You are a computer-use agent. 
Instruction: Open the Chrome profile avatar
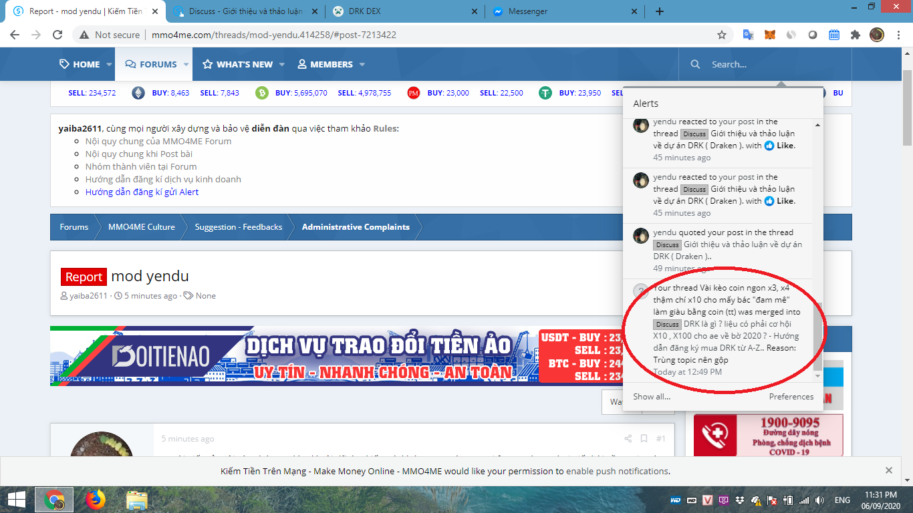tap(877, 35)
